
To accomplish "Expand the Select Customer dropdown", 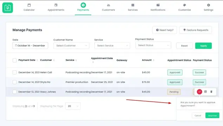I will pos(71,45).
